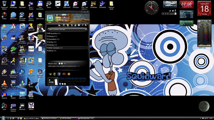Open the HandBrake desktop icon

tap(93, 5)
